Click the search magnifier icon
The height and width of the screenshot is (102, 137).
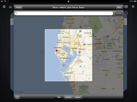(17, 13)
